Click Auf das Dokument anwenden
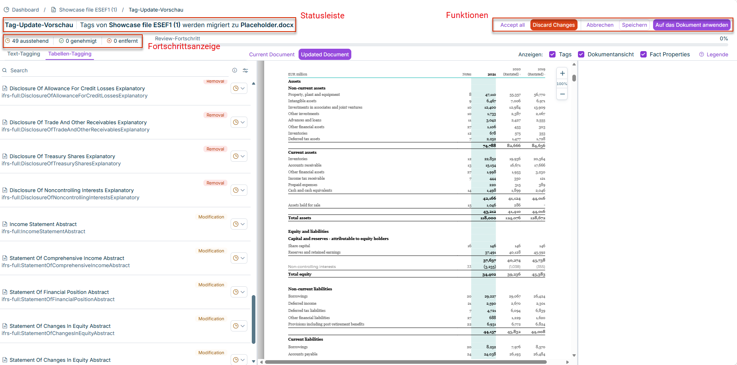The image size is (737, 365). point(691,25)
